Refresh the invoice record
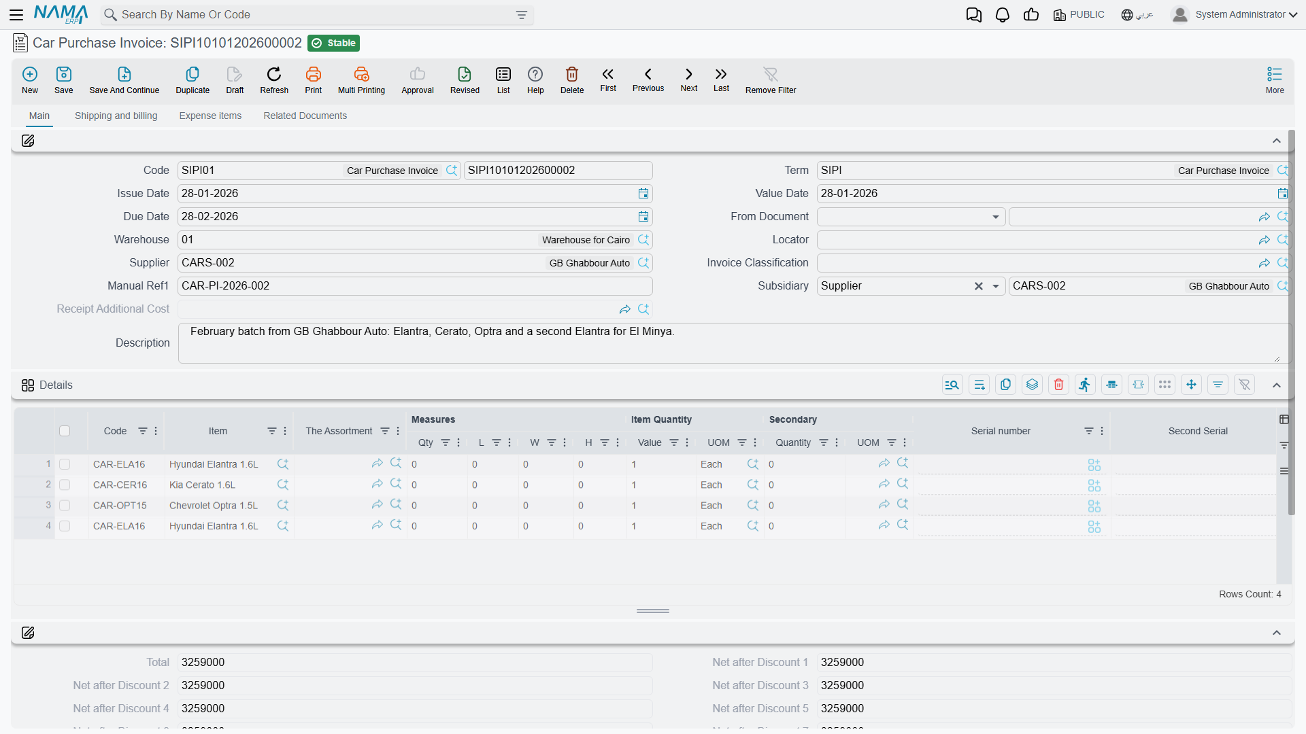The width and height of the screenshot is (1306, 734). click(x=274, y=80)
